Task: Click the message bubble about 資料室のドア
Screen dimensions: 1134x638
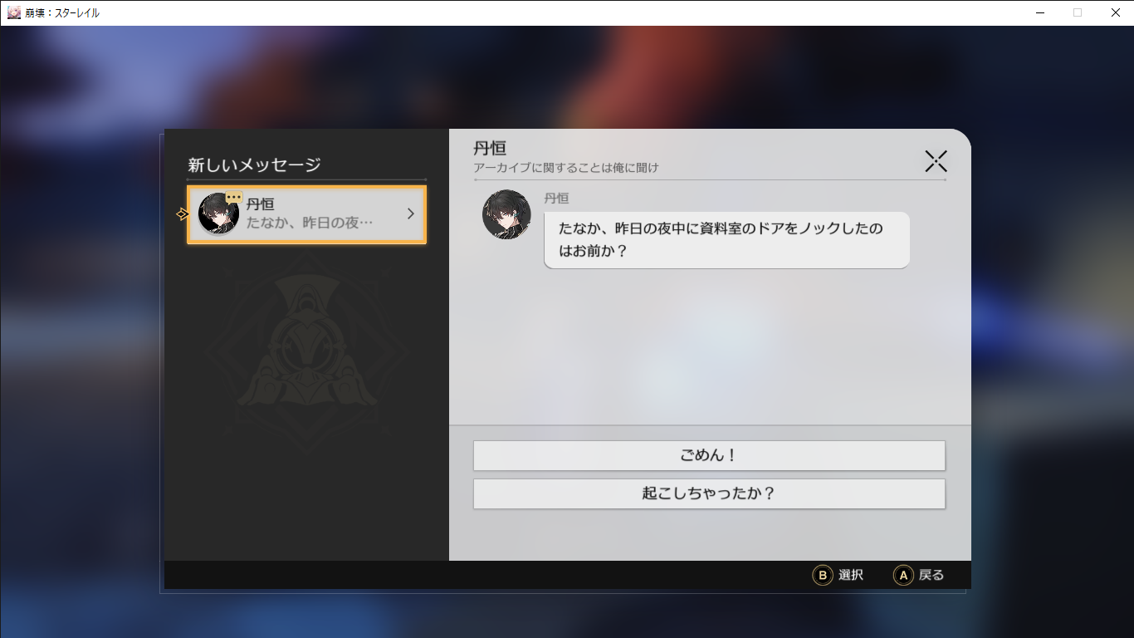Action: click(x=726, y=239)
